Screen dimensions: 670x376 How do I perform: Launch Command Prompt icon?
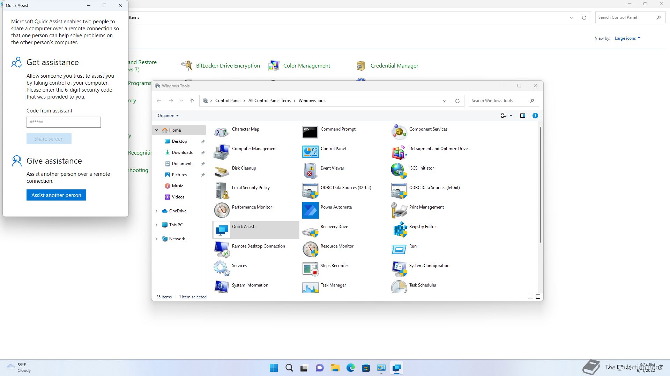[310, 132]
